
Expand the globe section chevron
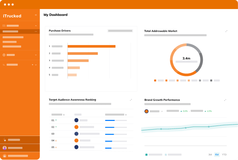coord(36,55)
